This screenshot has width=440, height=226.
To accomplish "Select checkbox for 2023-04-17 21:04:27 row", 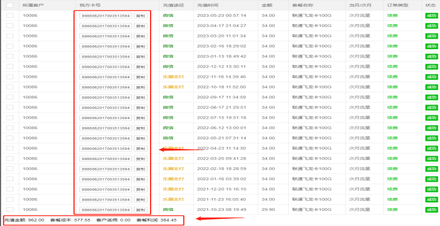I will tap(10, 26).
